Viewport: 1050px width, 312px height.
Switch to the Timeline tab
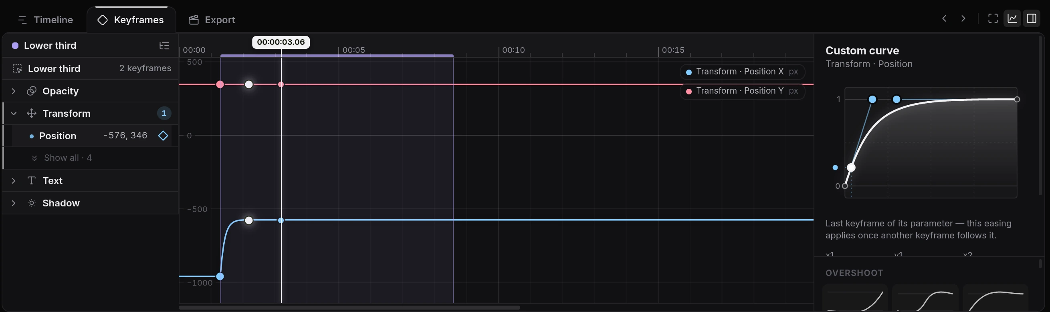coord(45,20)
